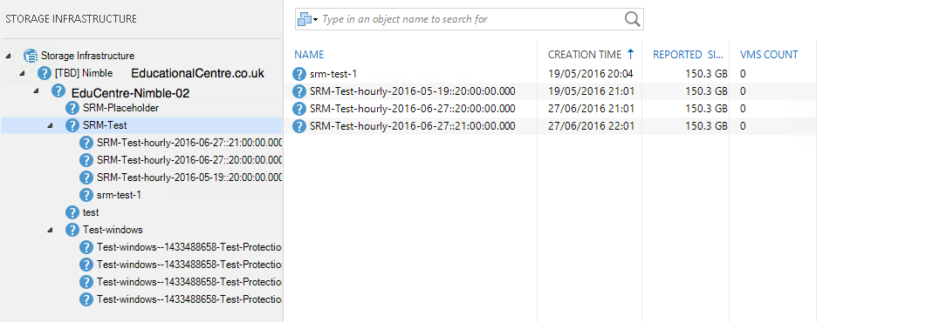
Task: Select the EducationalCentre.co.uk Nimble tree item
Action: [x=197, y=74]
